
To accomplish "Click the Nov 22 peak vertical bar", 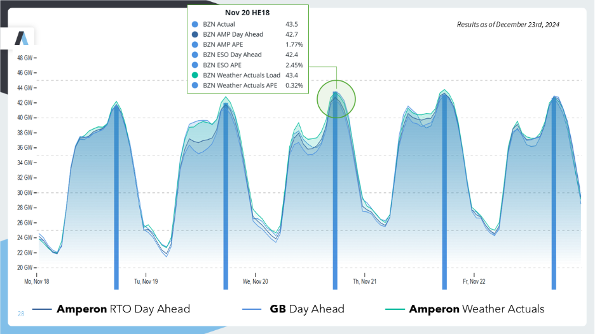I will [554, 193].
